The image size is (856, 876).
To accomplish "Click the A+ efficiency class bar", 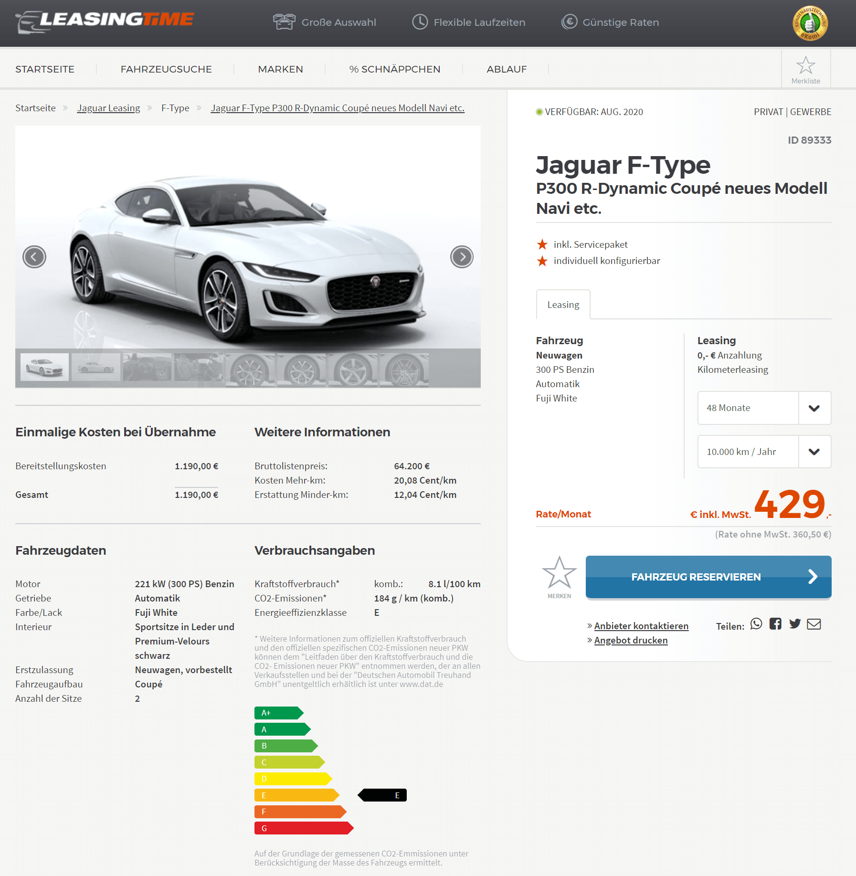I will point(279,713).
